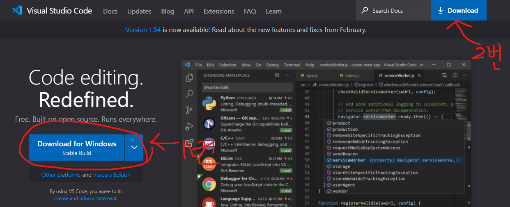Click the magnifier icon in Search Docs

[x=365, y=11]
